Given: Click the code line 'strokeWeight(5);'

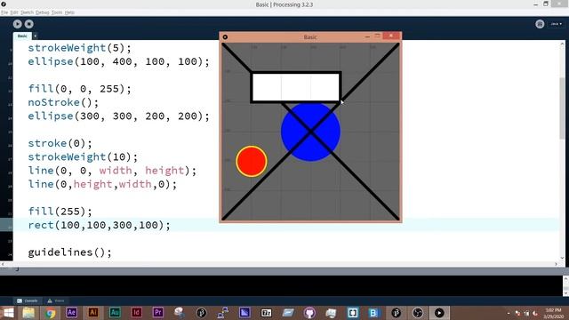Looking at the screenshot, I should (x=79, y=48).
